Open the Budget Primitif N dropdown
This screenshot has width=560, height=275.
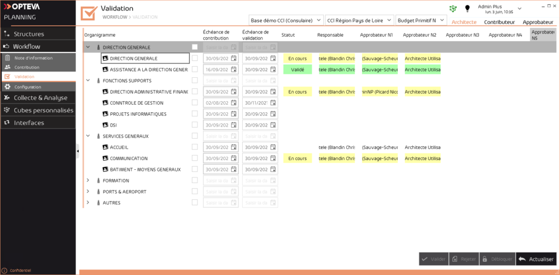[421, 21]
